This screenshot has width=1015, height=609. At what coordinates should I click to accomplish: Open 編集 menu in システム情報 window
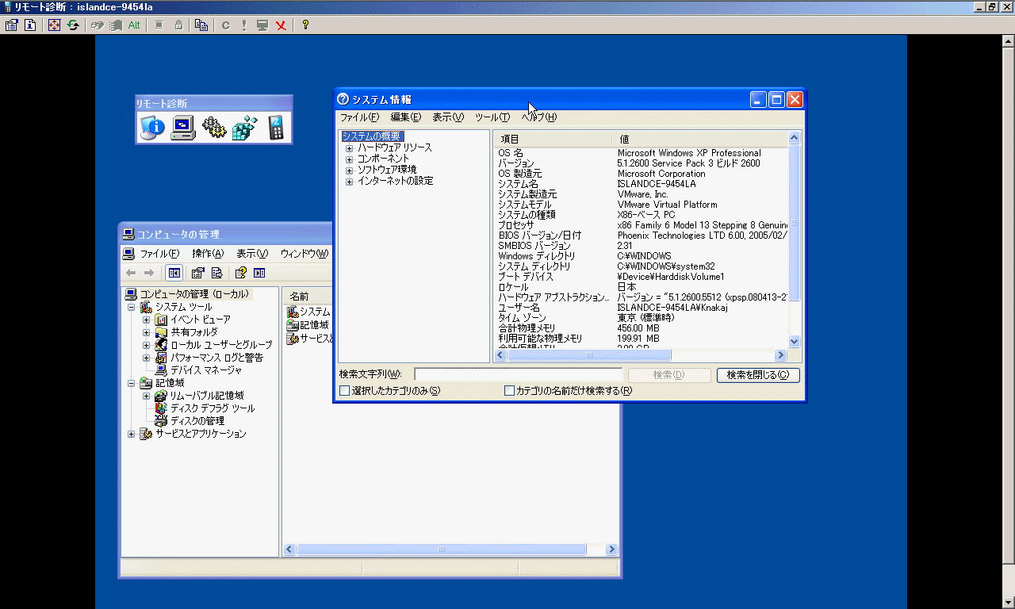pos(405,117)
